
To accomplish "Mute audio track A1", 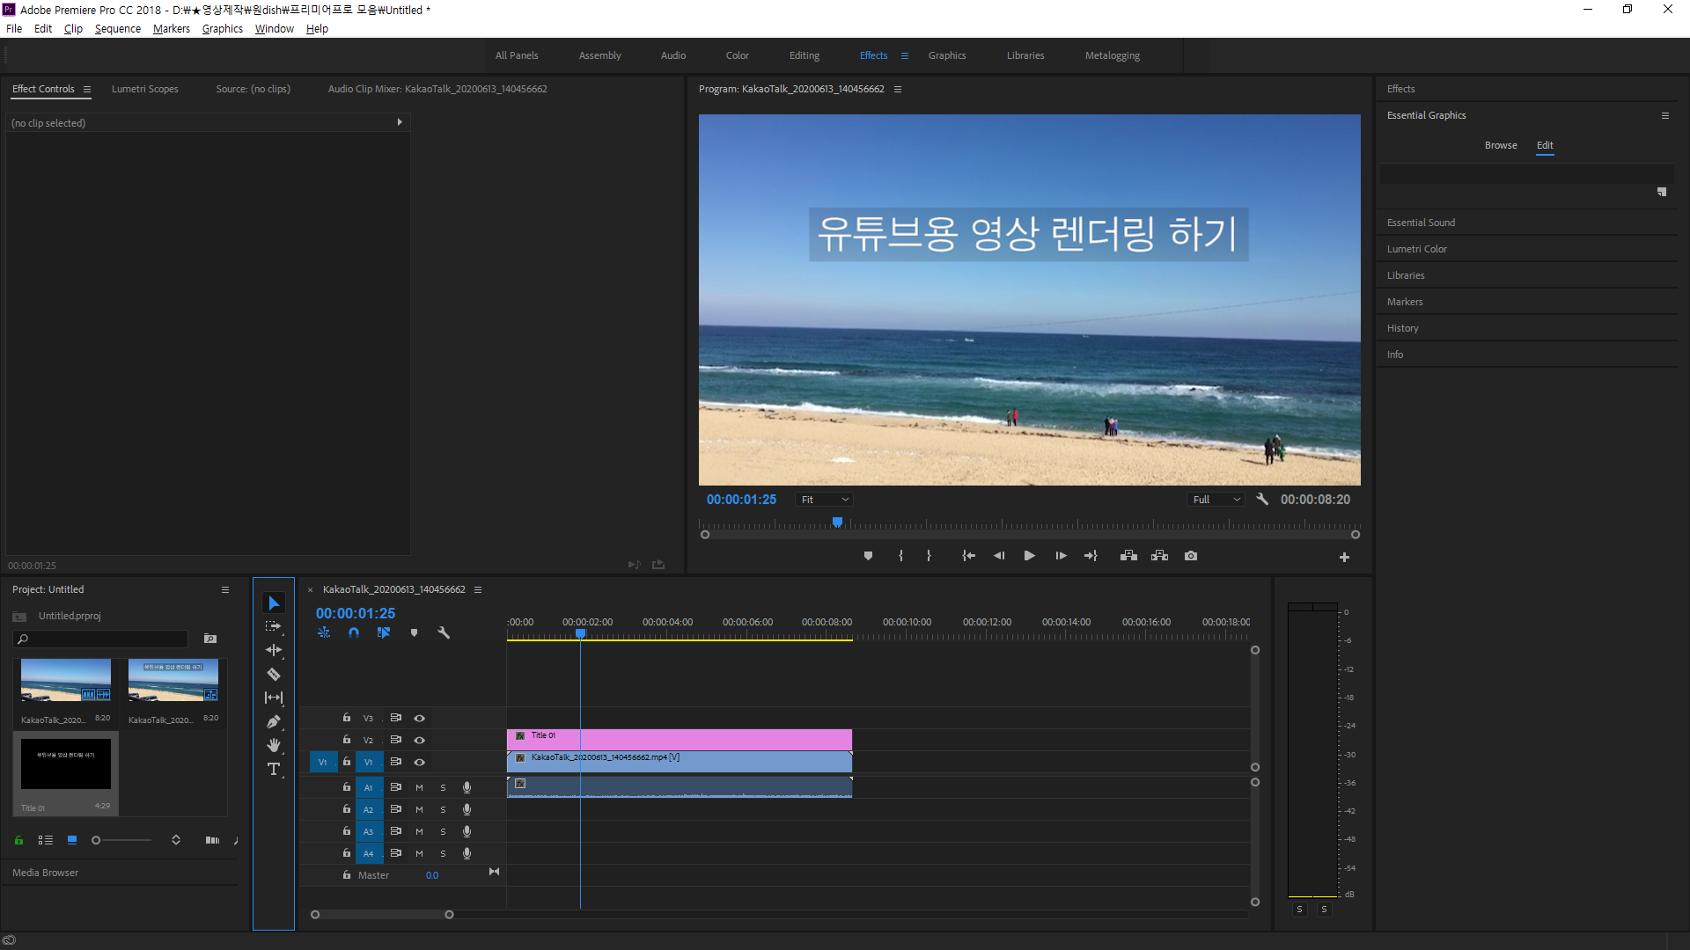I will click(x=419, y=787).
